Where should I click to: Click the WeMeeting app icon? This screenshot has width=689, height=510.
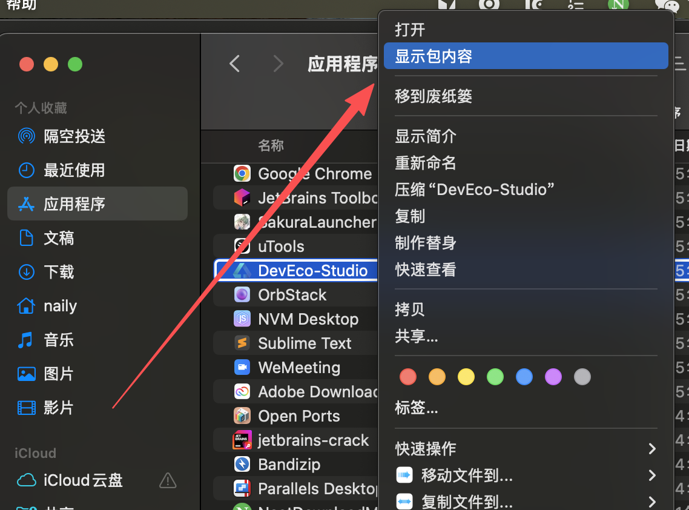242,368
